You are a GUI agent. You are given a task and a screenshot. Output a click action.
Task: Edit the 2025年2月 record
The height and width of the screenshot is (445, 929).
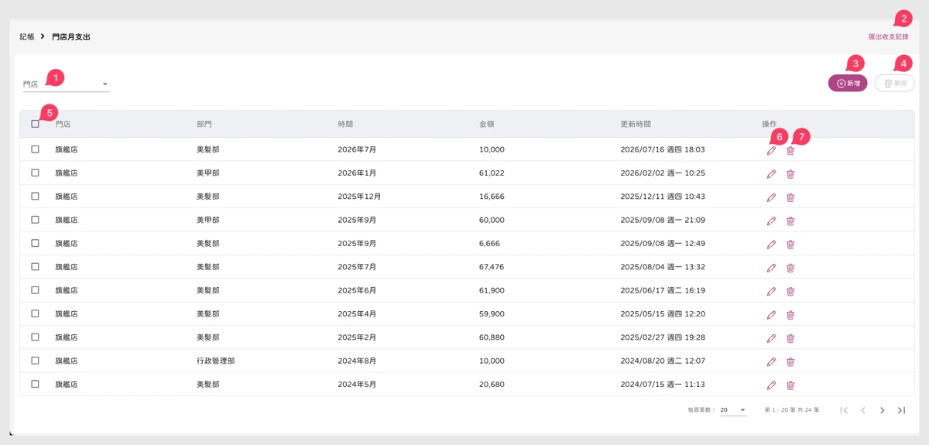click(x=771, y=338)
